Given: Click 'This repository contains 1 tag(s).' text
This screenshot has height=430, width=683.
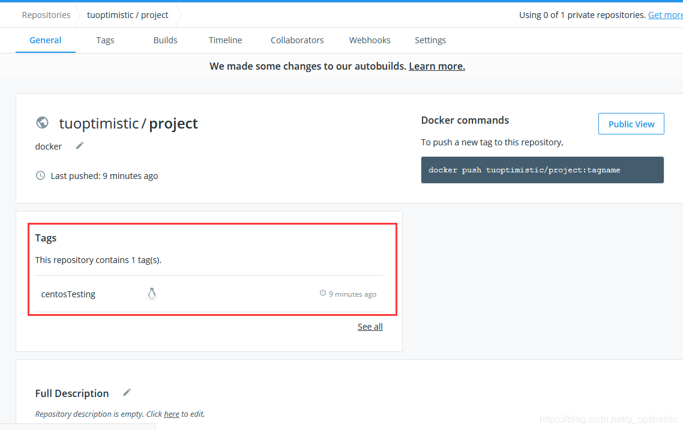Looking at the screenshot, I should pos(98,260).
